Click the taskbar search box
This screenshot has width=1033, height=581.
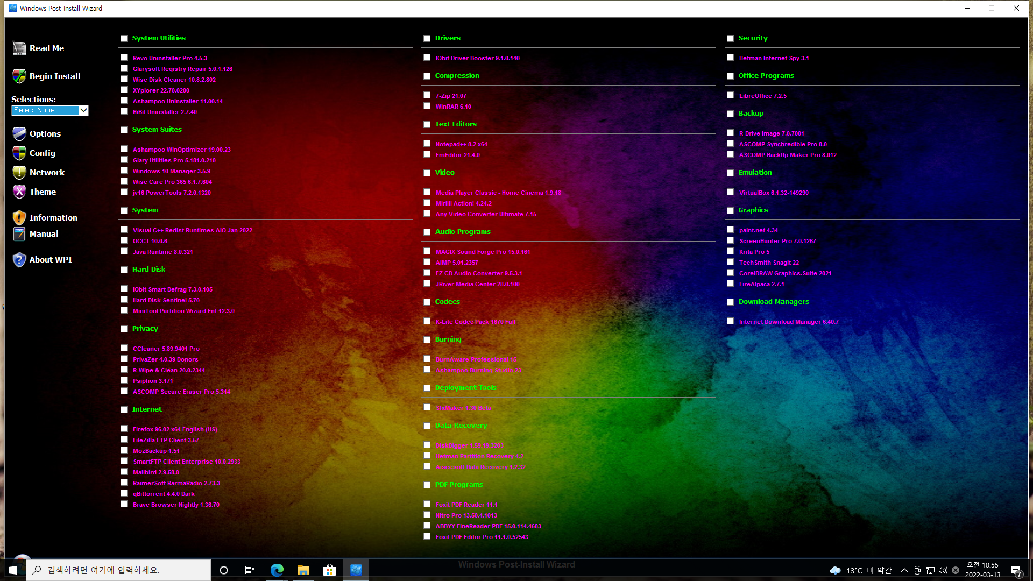click(118, 570)
